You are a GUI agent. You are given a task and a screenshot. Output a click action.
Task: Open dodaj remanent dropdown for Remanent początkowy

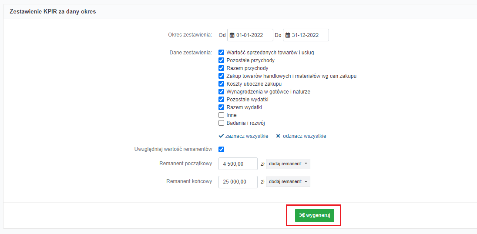coord(288,164)
